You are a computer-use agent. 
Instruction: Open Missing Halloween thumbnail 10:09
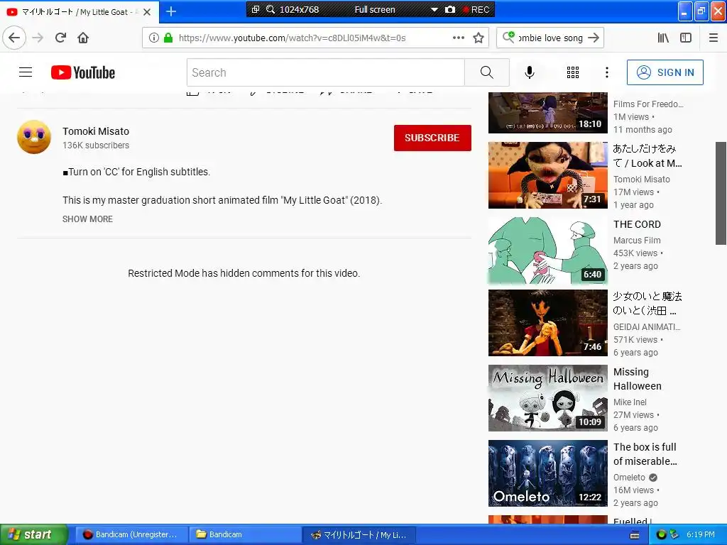(547, 398)
